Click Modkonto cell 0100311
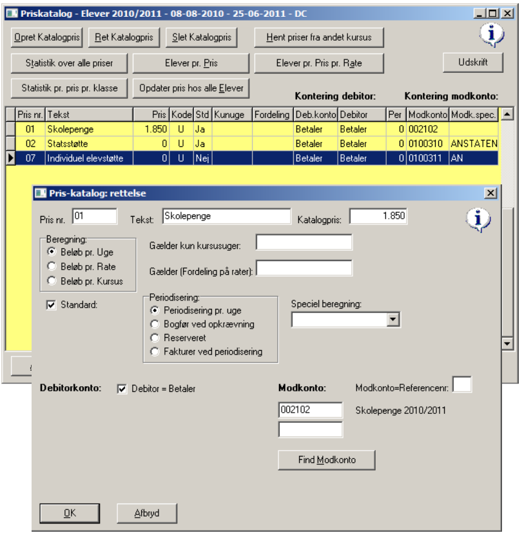 tap(427, 158)
